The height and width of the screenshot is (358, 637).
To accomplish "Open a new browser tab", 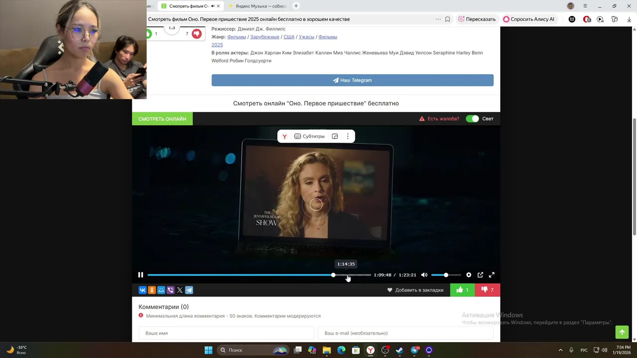I will pos(296,6).
